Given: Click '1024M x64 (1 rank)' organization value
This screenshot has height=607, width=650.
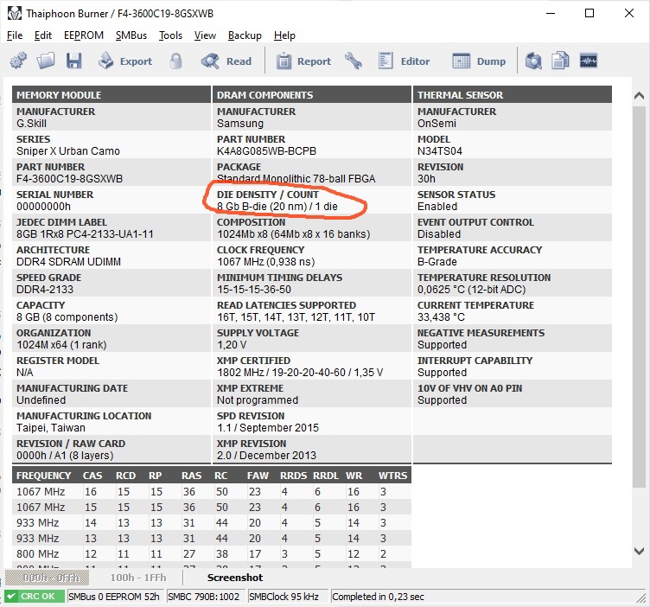Looking at the screenshot, I should 61,344.
